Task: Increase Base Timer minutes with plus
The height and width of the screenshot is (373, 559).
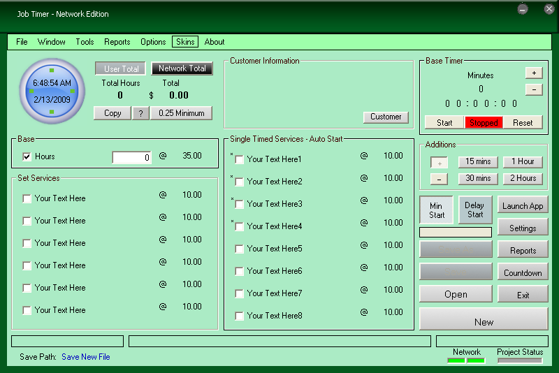Action: 534,73
